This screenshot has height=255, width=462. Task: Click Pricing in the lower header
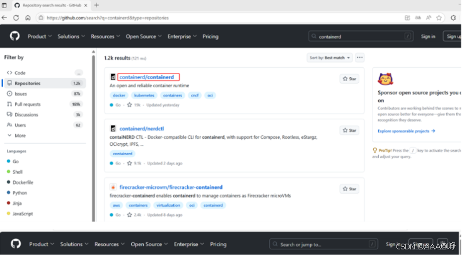[218, 244]
